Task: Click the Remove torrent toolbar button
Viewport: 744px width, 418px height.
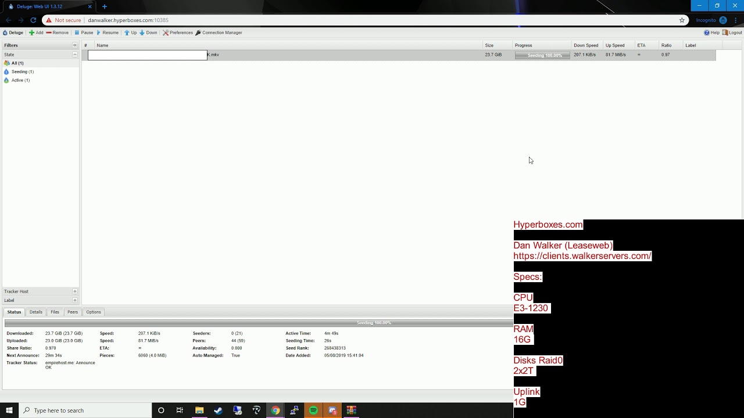Action: [57, 33]
